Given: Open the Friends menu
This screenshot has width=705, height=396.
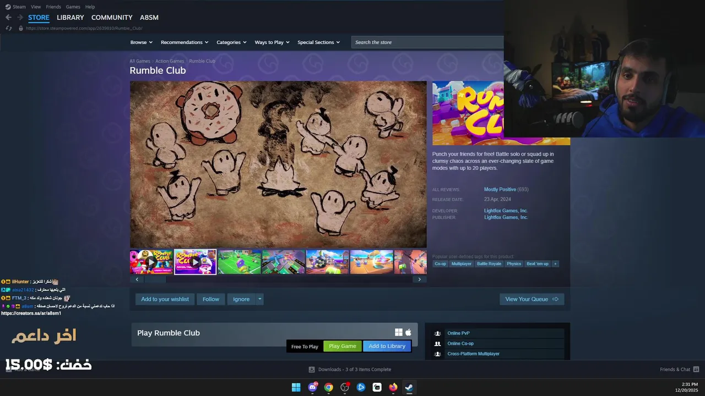Looking at the screenshot, I should click(x=53, y=7).
